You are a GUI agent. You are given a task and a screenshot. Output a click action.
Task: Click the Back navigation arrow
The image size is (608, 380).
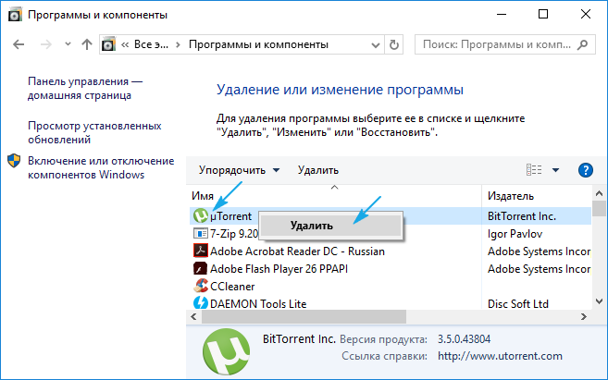pos(19,44)
